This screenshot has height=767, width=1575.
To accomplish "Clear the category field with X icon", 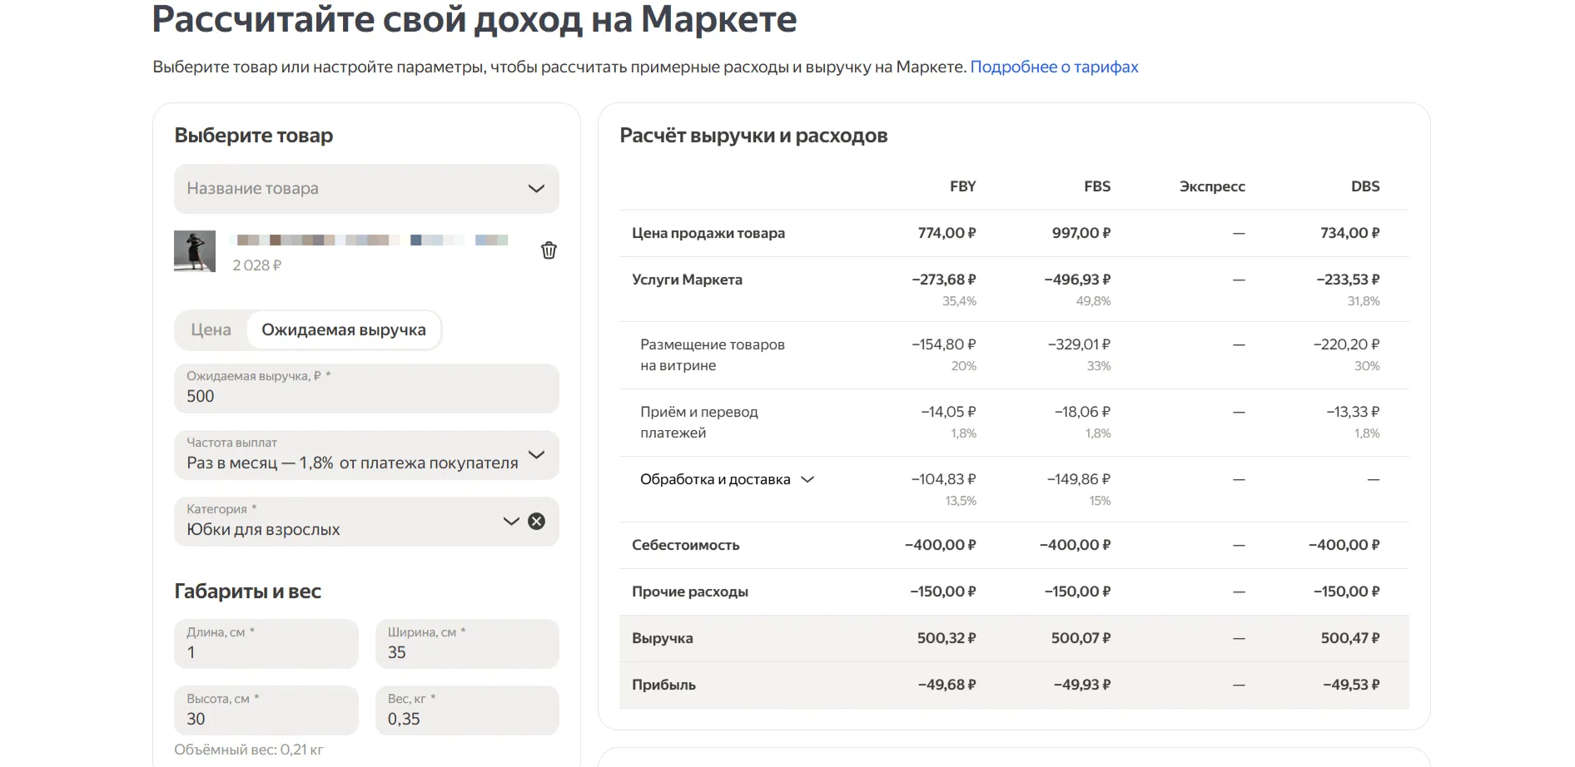I will [x=537, y=522].
